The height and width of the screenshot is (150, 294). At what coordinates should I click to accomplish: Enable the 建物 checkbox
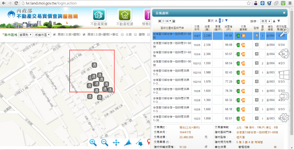pyautogui.click(x=136, y=35)
